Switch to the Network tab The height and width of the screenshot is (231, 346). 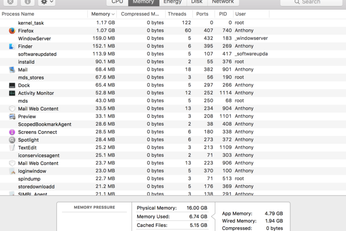223,2
